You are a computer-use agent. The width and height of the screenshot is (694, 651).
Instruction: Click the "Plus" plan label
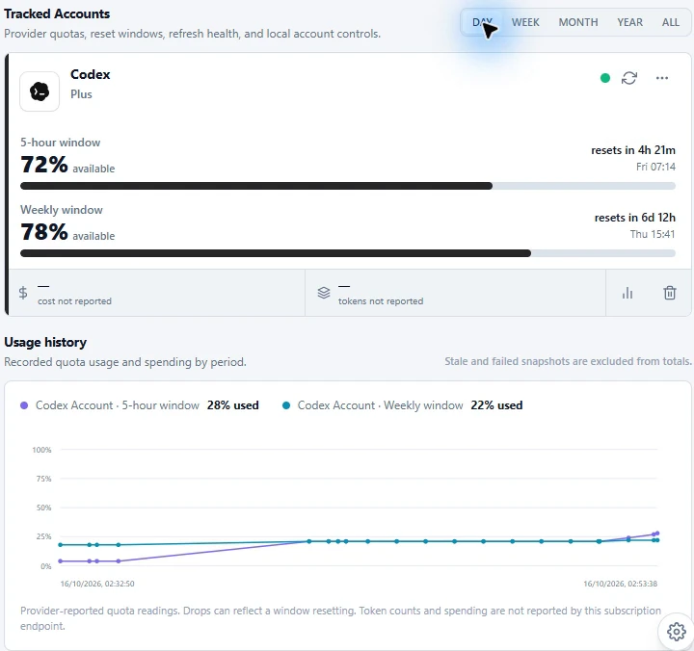(x=81, y=94)
